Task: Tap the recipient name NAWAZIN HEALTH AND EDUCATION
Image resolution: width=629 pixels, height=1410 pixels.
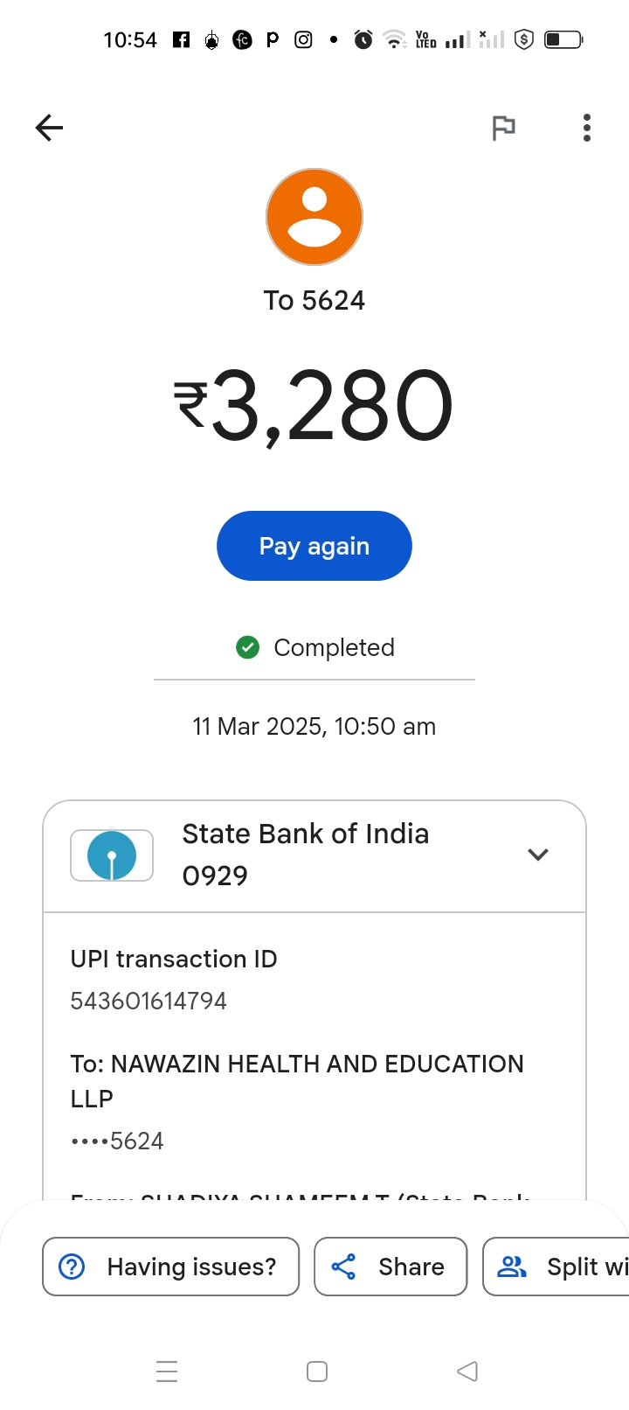Action: point(297,1064)
